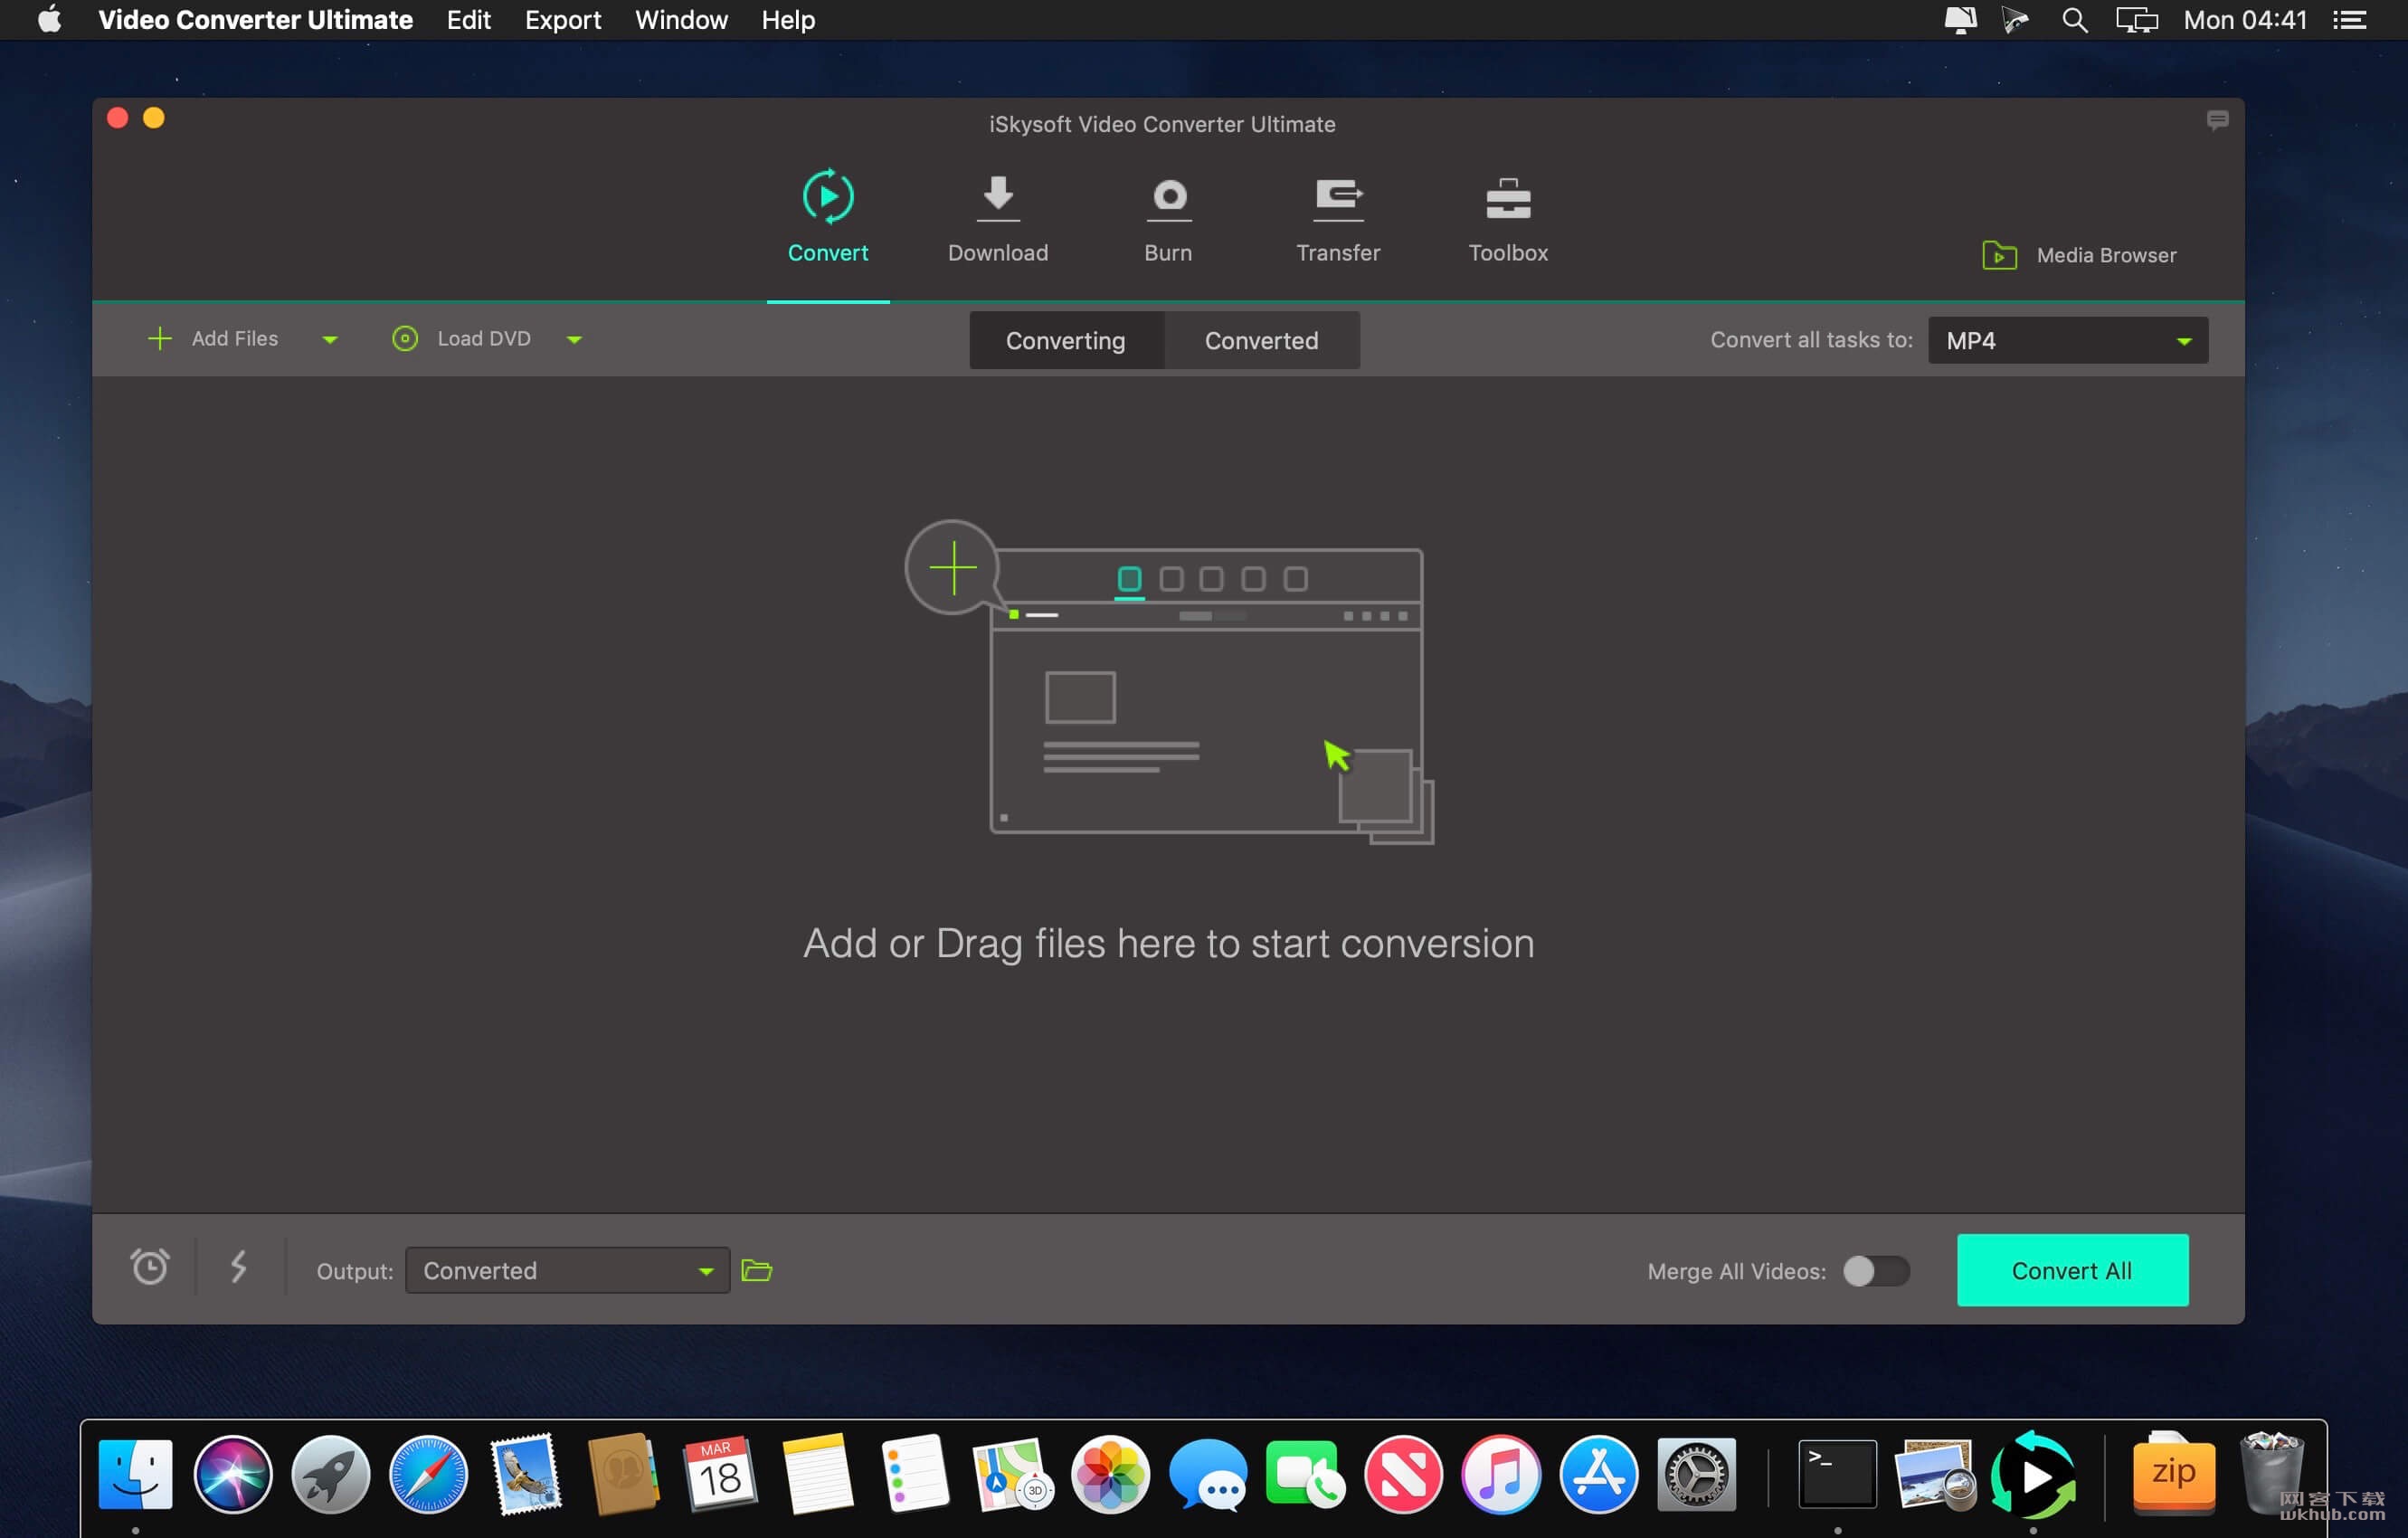Expand the Add Files dropdown arrow
Image resolution: width=2408 pixels, height=1538 pixels.
[330, 340]
